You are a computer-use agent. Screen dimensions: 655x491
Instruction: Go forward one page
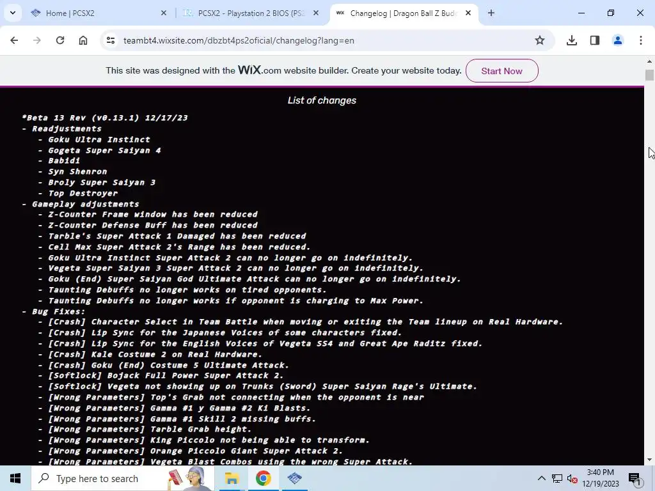coord(37,40)
